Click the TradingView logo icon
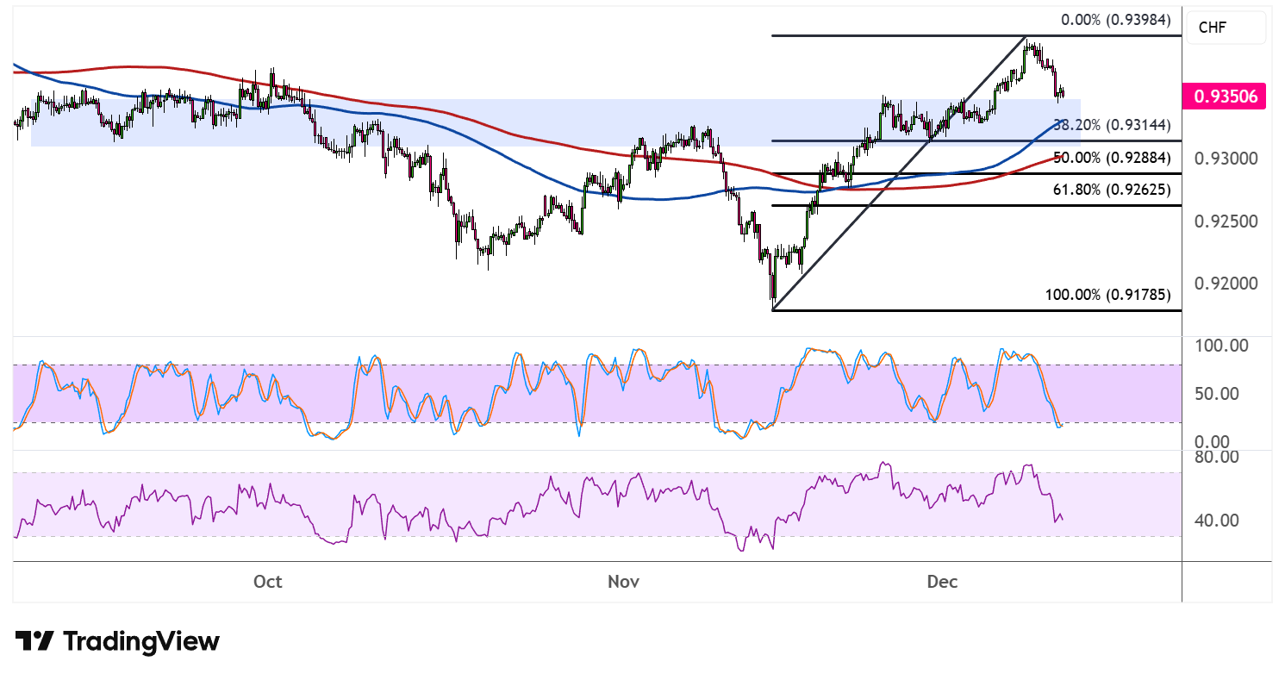Screen dimensions: 1285x680 [x=35, y=641]
